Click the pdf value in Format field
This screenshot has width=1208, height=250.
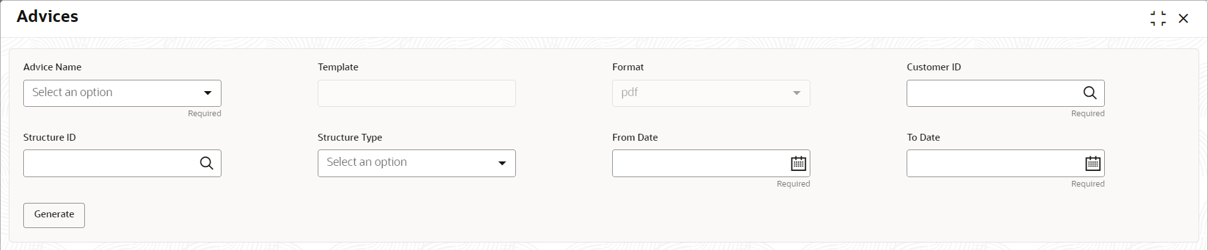click(629, 92)
